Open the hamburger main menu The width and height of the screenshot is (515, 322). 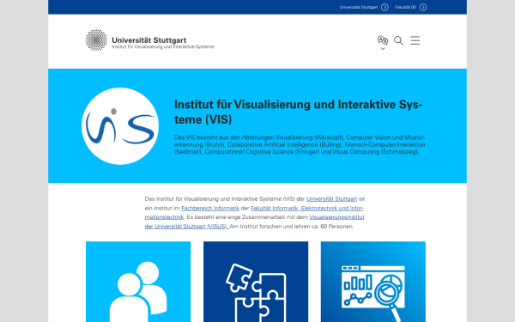pos(415,40)
